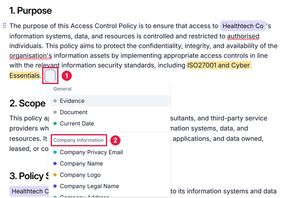Click the 1. Purpose heading
Viewport: 284px width, 198px height.
pyautogui.click(x=30, y=11)
